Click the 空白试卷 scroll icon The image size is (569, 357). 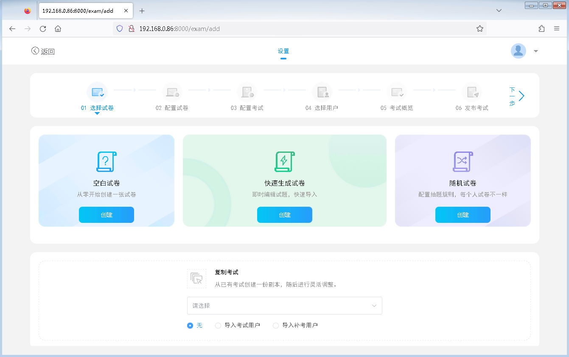coord(106,162)
